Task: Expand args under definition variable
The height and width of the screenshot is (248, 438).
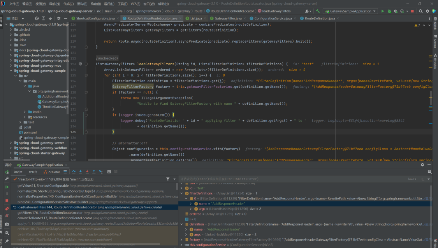Action: 186,234
